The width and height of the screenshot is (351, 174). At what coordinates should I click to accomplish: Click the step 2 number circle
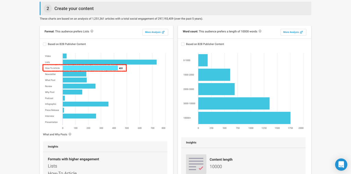pos(48,9)
